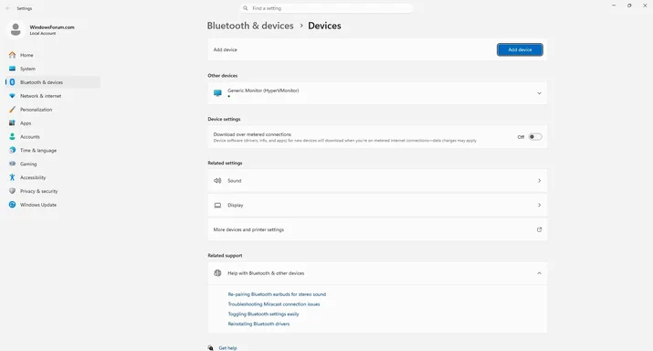The height and width of the screenshot is (351, 653).
Task: Click WindowsForum.com account name
Action: [52, 27]
